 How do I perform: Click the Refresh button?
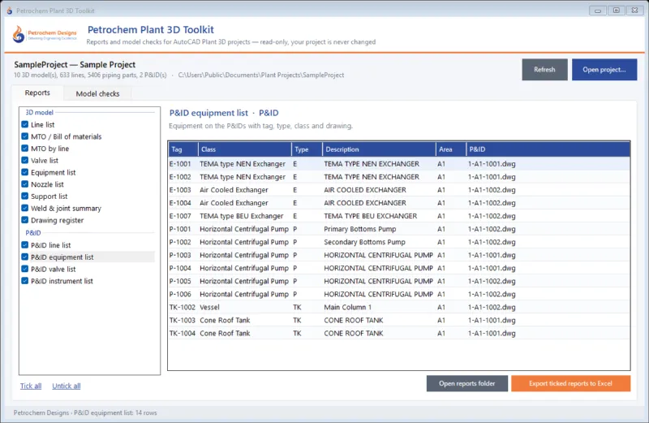(x=544, y=70)
